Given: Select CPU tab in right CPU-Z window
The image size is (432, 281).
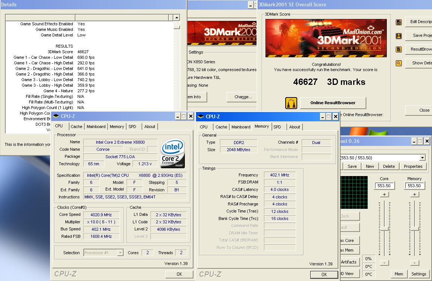Looking at the screenshot, I should pos(203,127).
